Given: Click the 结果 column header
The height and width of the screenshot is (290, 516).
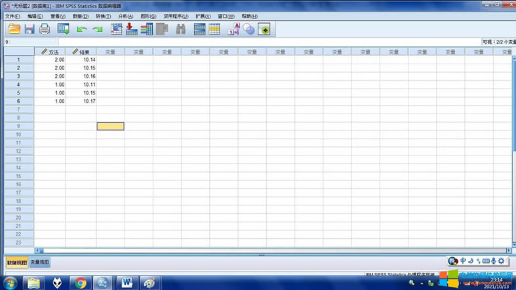Looking at the screenshot, I should (x=81, y=52).
